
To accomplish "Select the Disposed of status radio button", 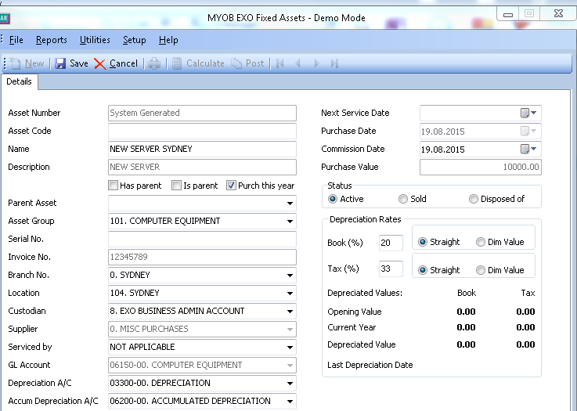I will click(x=473, y=199).
